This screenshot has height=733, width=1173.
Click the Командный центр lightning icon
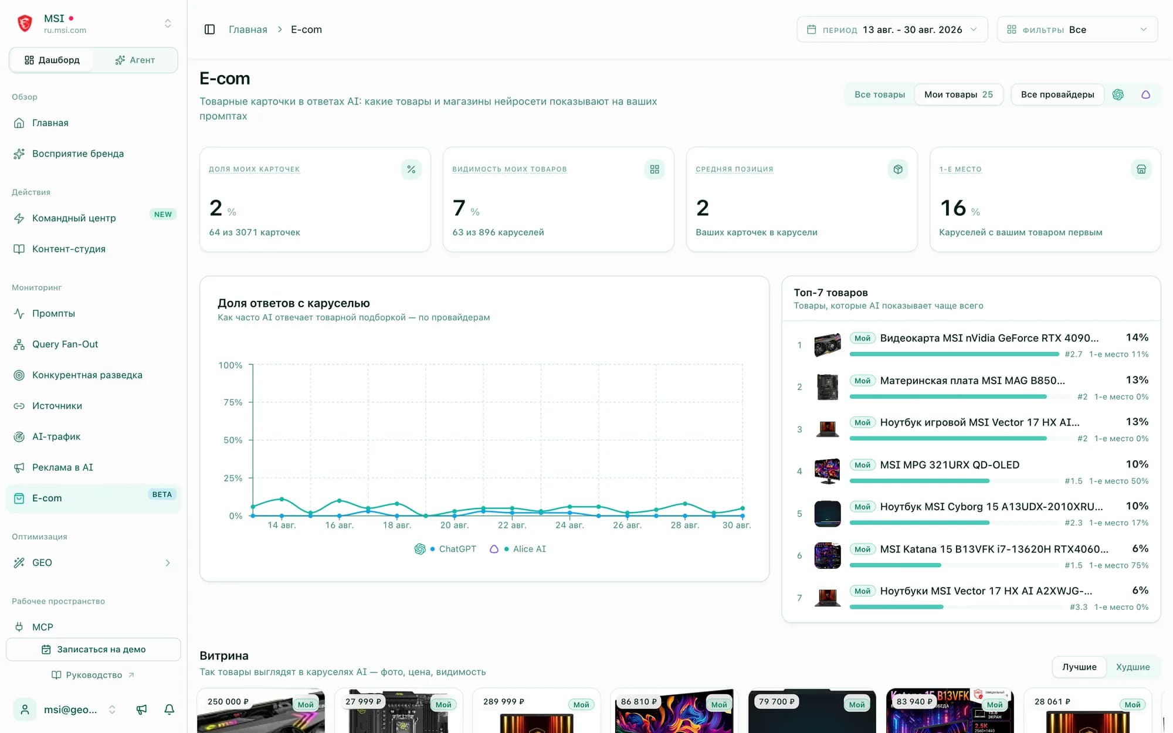(x=19, y=218)
